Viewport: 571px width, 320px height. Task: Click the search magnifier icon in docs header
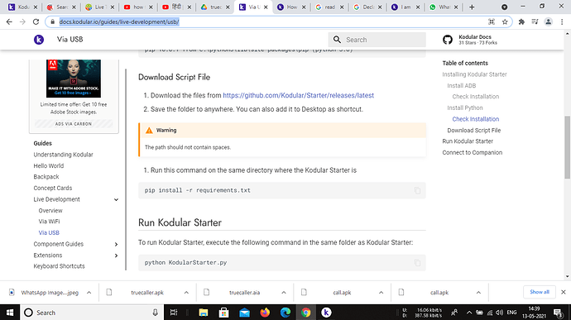point(337,40)
